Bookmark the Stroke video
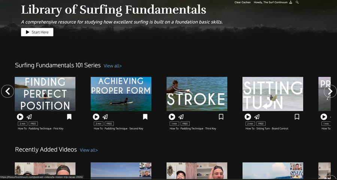Viewport: 337px width, 180px height. pyautogui.click(x=221, y=117)
